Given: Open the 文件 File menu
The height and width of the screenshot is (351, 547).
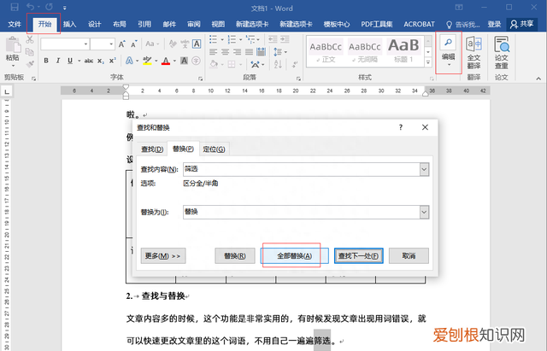Looking at the screenshot, I should pyautogui.click(x=15, y=24).
